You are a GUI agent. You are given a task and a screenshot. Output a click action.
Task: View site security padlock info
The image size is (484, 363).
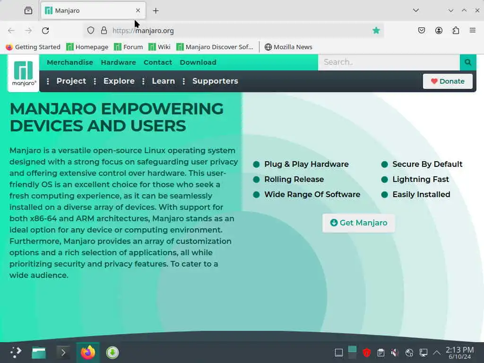coord(104,30)
